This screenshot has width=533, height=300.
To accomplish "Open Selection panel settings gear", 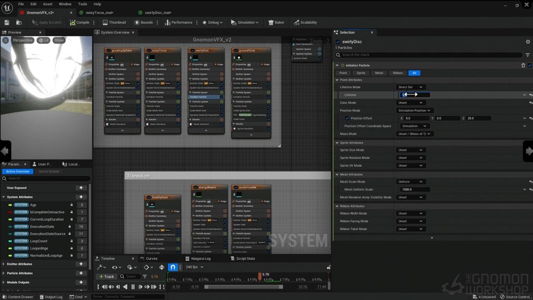I will tap(528, 42).
